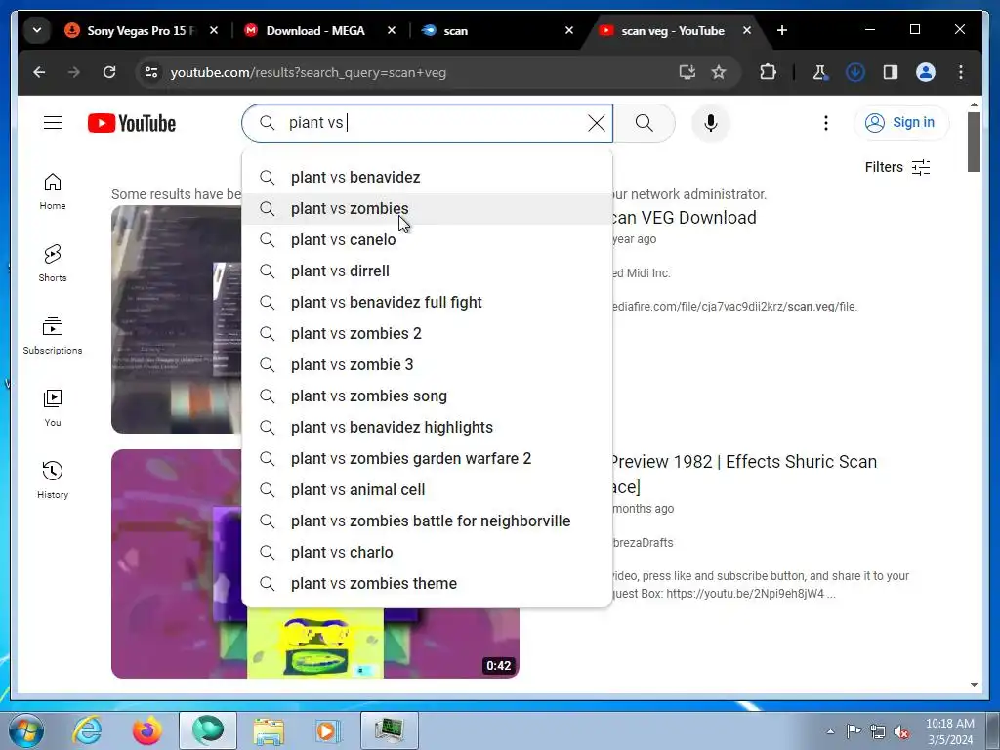This screenshot has height=750, width=1000.
Task: Show hidden tray icons arrow
Action: (830, 731)
